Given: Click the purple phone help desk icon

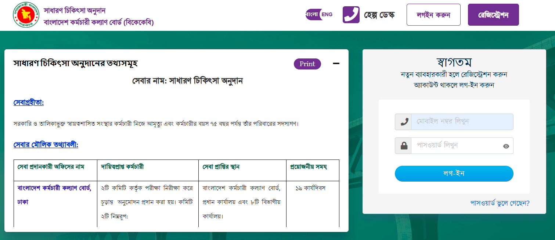Looking at the screenshot, I should pos(351,15).
